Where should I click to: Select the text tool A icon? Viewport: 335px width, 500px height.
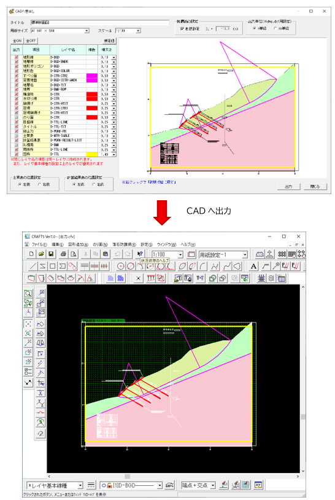tap(253, 266)
